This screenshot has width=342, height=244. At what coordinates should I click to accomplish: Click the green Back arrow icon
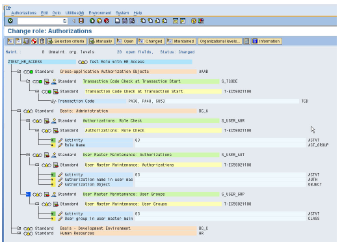coord(92,21)
